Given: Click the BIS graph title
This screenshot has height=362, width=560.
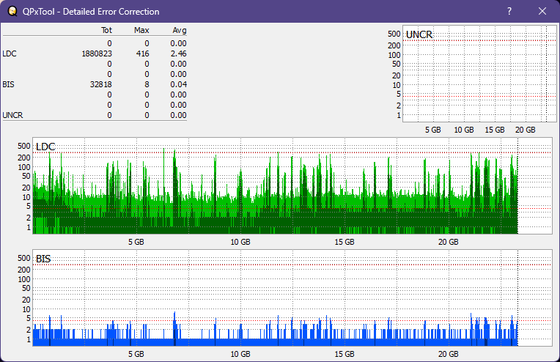Looking at the screenshot, I should pos(43,259).
